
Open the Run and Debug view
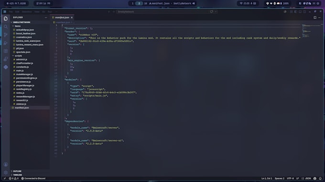click(x=6, y=43)
